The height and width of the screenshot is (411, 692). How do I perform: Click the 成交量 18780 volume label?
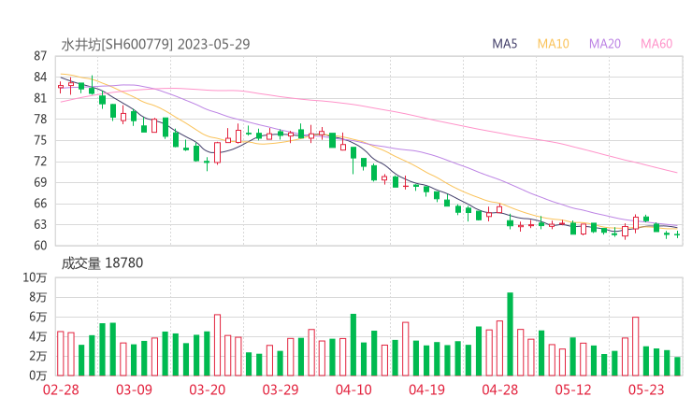pos(102,262)
